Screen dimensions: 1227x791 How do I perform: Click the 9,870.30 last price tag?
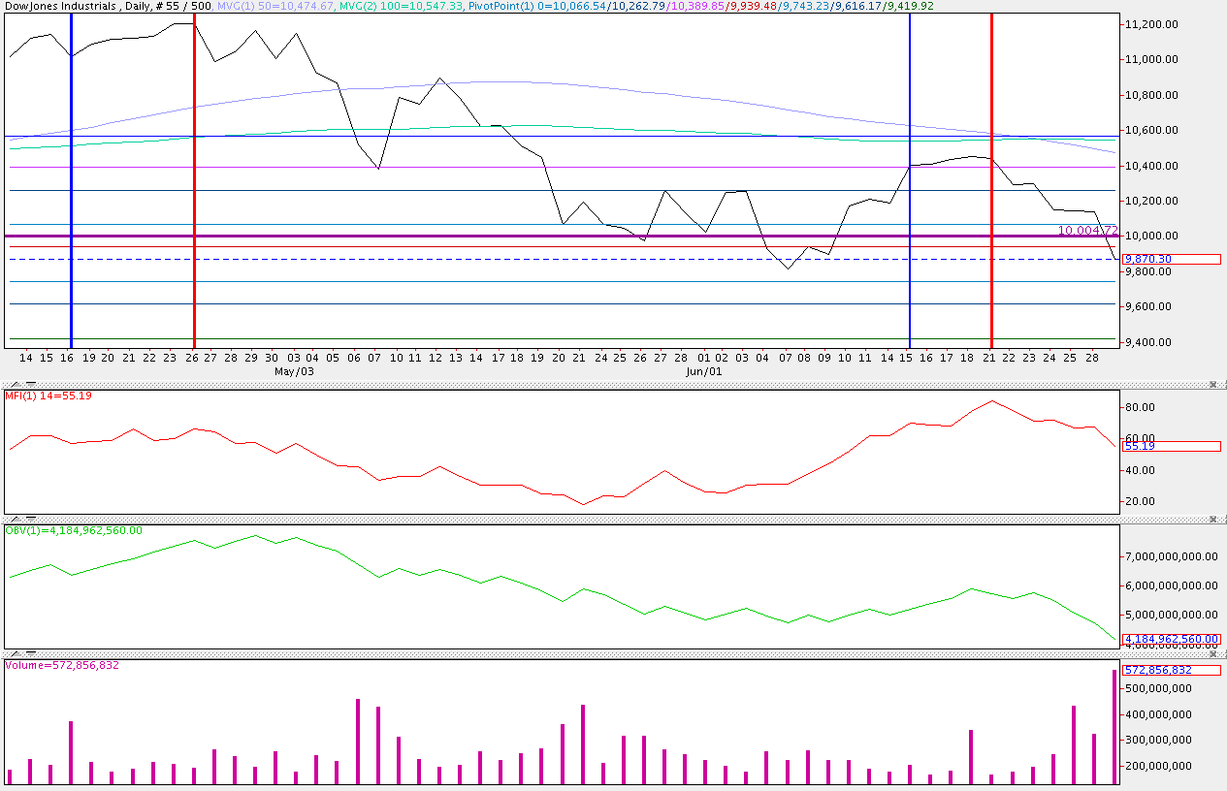(1171, 259)
